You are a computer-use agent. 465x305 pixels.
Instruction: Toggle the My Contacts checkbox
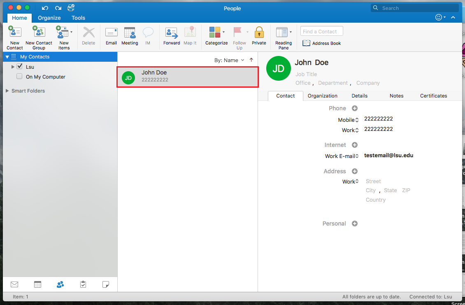pyautogui.click(x=14, y=56)
